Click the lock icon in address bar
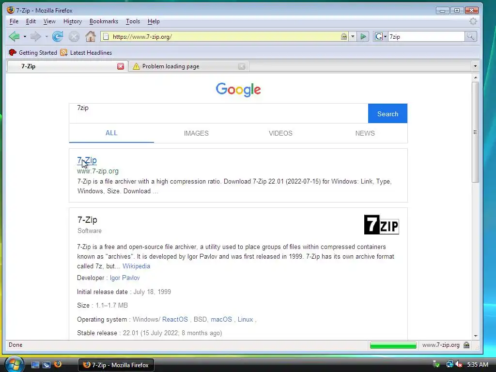 pyautogui.click(x=344, y=37)
